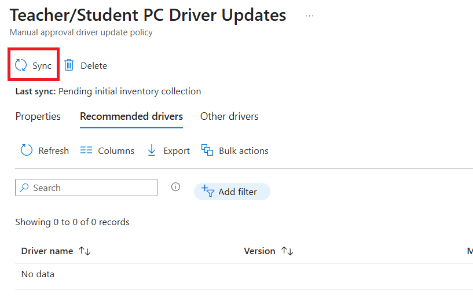The image size is (473, 305).
Task: Select the Recommended drivers tab
Action: (131, 116)
